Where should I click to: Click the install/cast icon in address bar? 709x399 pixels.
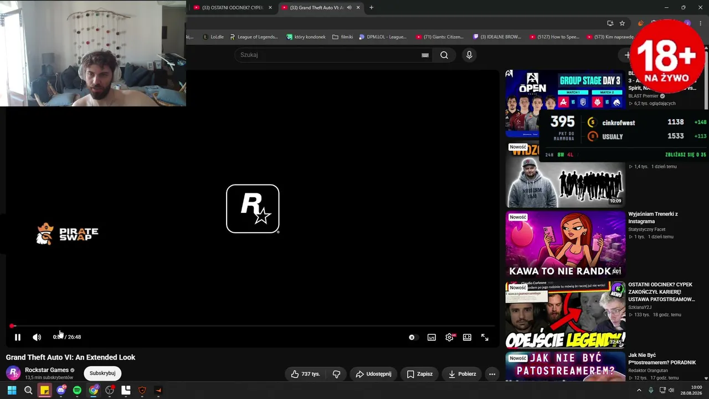coord(610,23)
